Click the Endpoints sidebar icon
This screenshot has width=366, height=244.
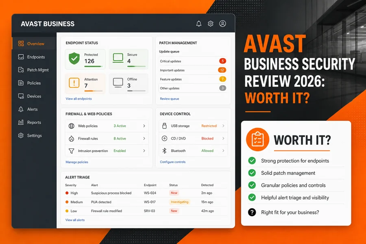click(21, 57)
